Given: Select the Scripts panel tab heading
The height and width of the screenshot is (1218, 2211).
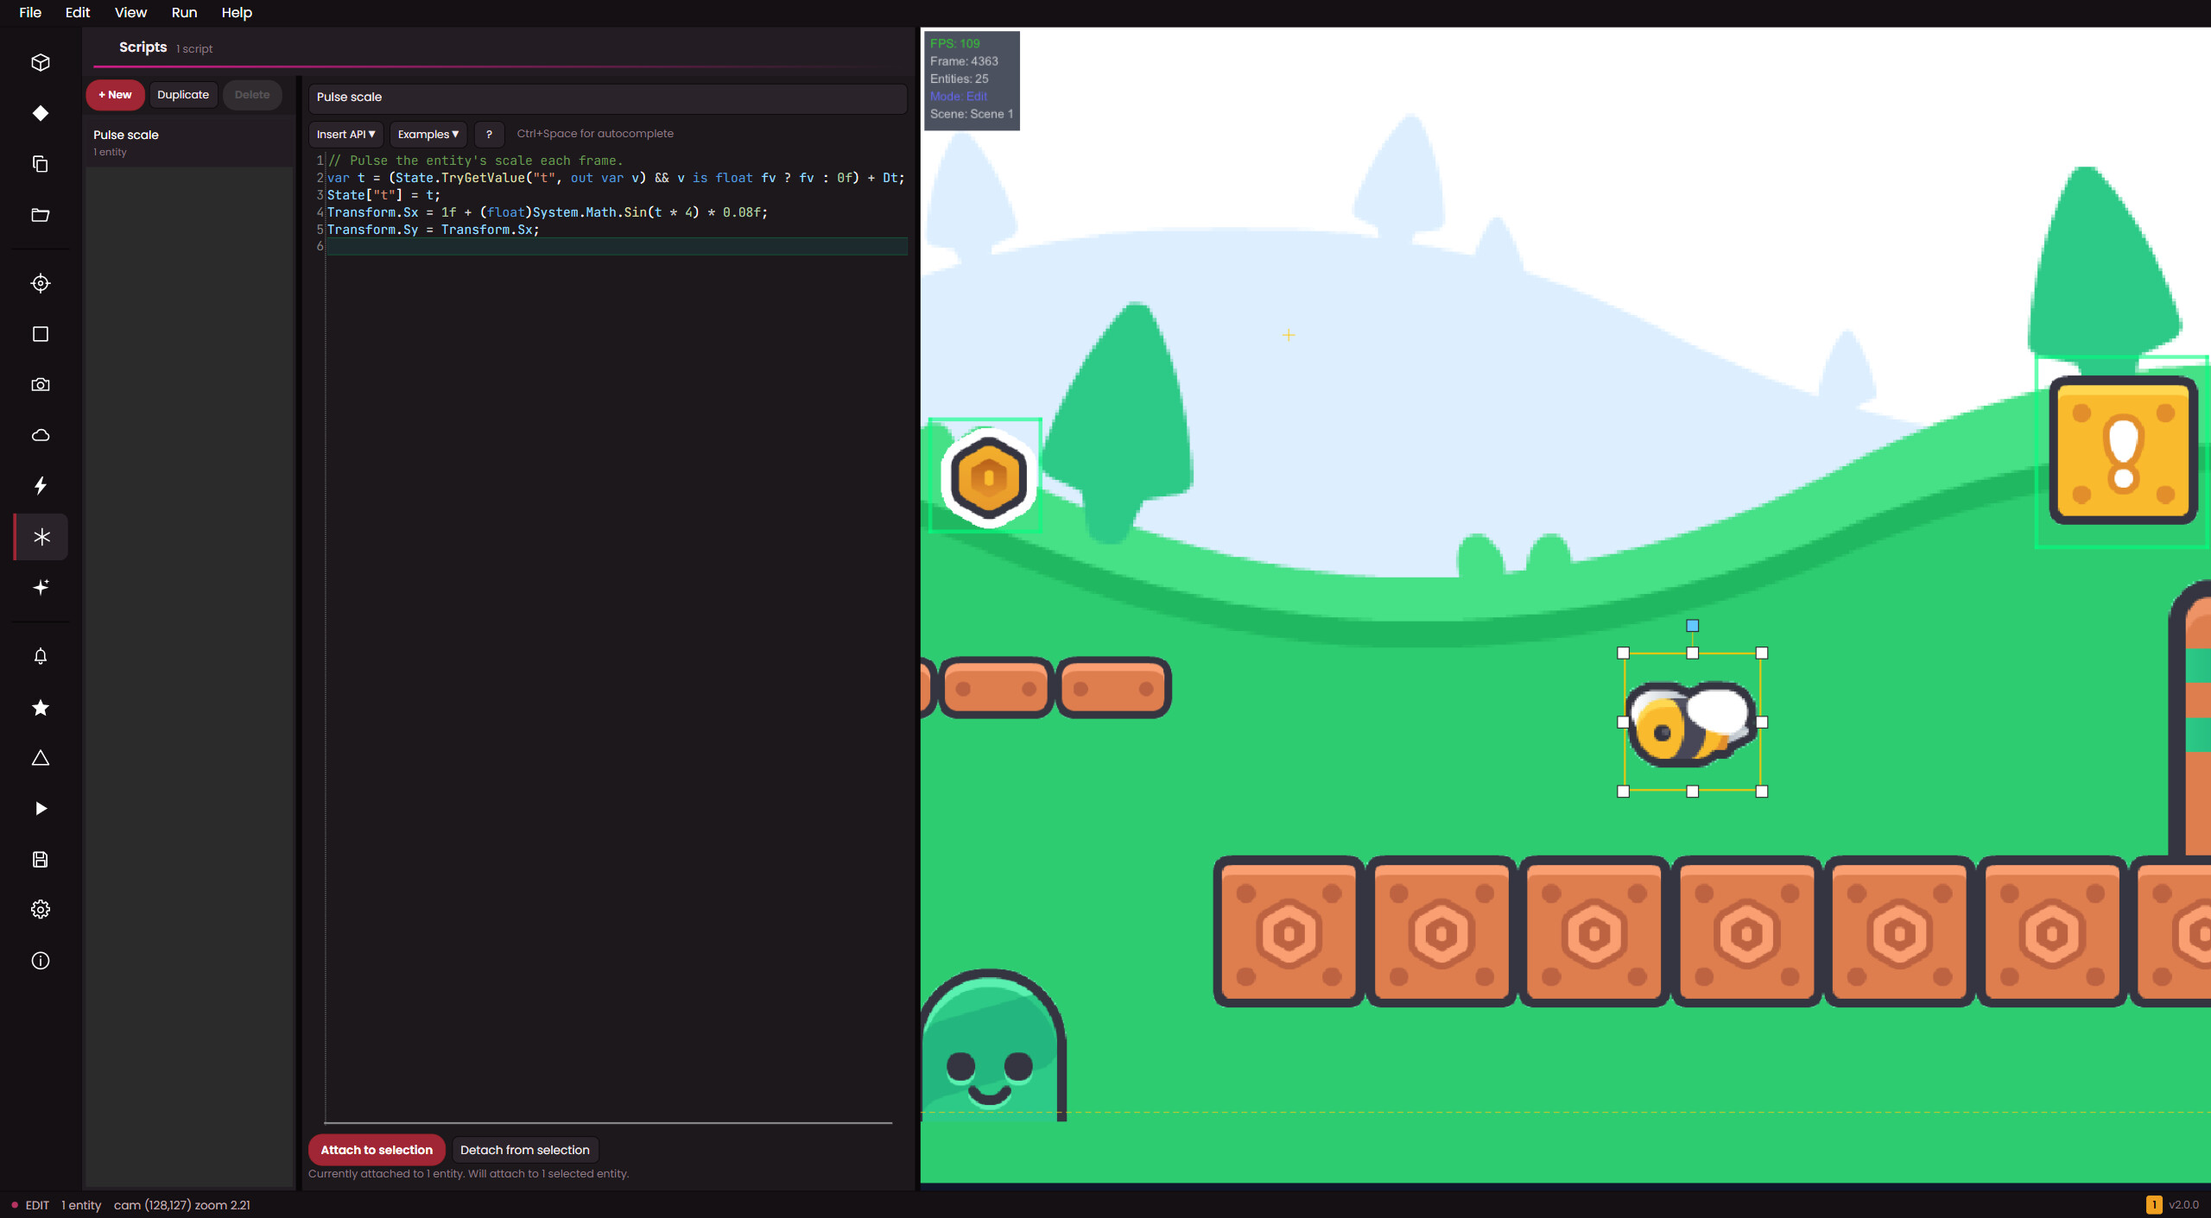Looking at the screenshot, I should pyautogui.click(x=143, y=47).
